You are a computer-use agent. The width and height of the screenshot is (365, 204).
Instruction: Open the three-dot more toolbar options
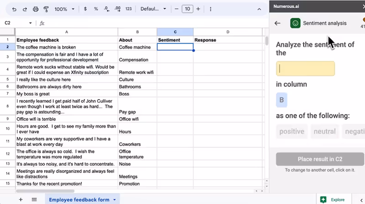(210, 9)
